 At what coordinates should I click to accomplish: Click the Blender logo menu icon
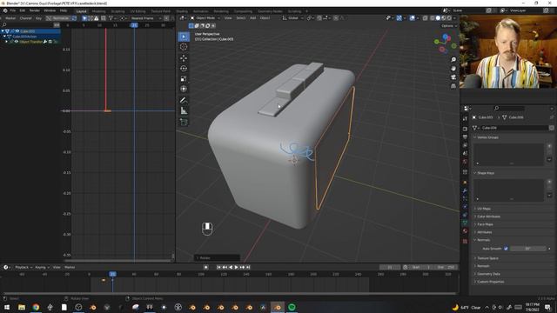(5, 10)
